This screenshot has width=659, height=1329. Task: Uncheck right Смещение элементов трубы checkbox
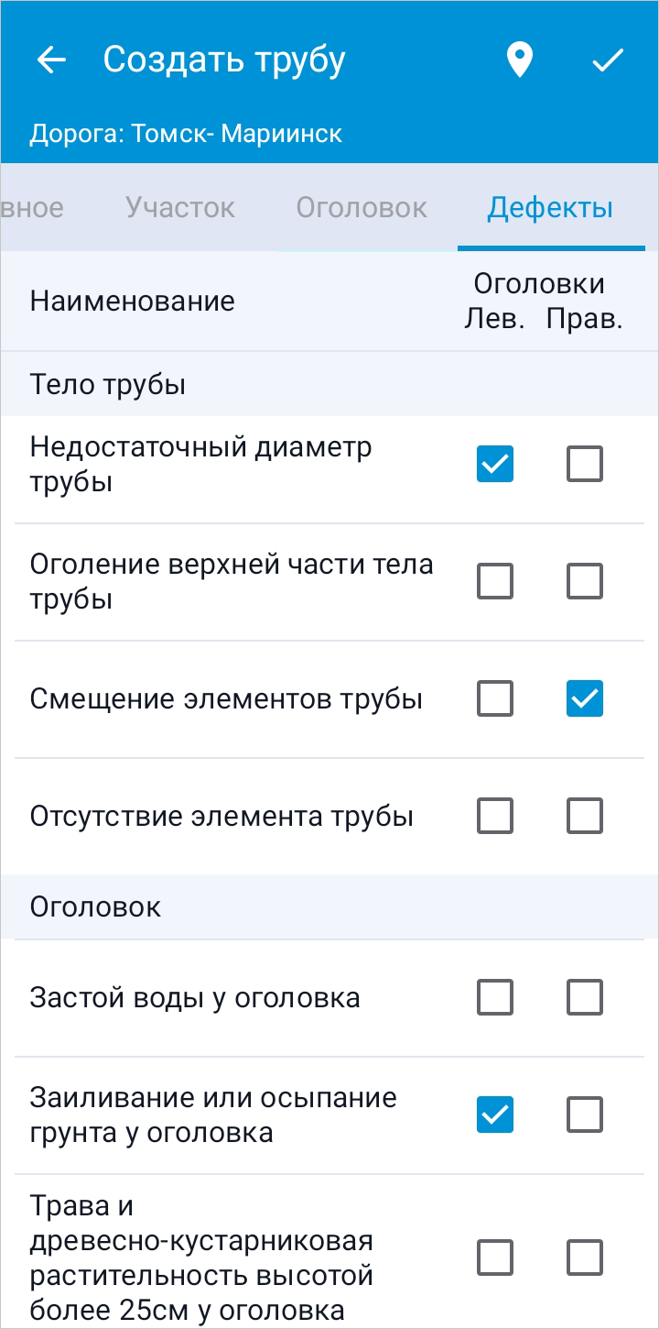click(x=585, y=699)
